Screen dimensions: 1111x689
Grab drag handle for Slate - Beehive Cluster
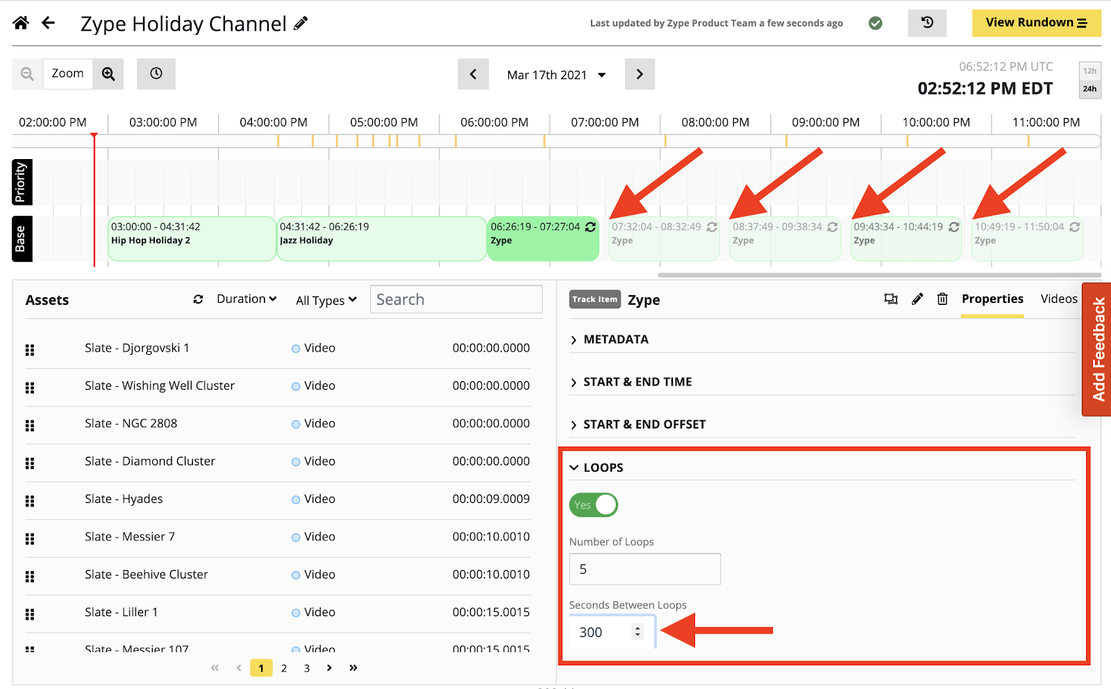pyautogui.click(x=30, y=576)
